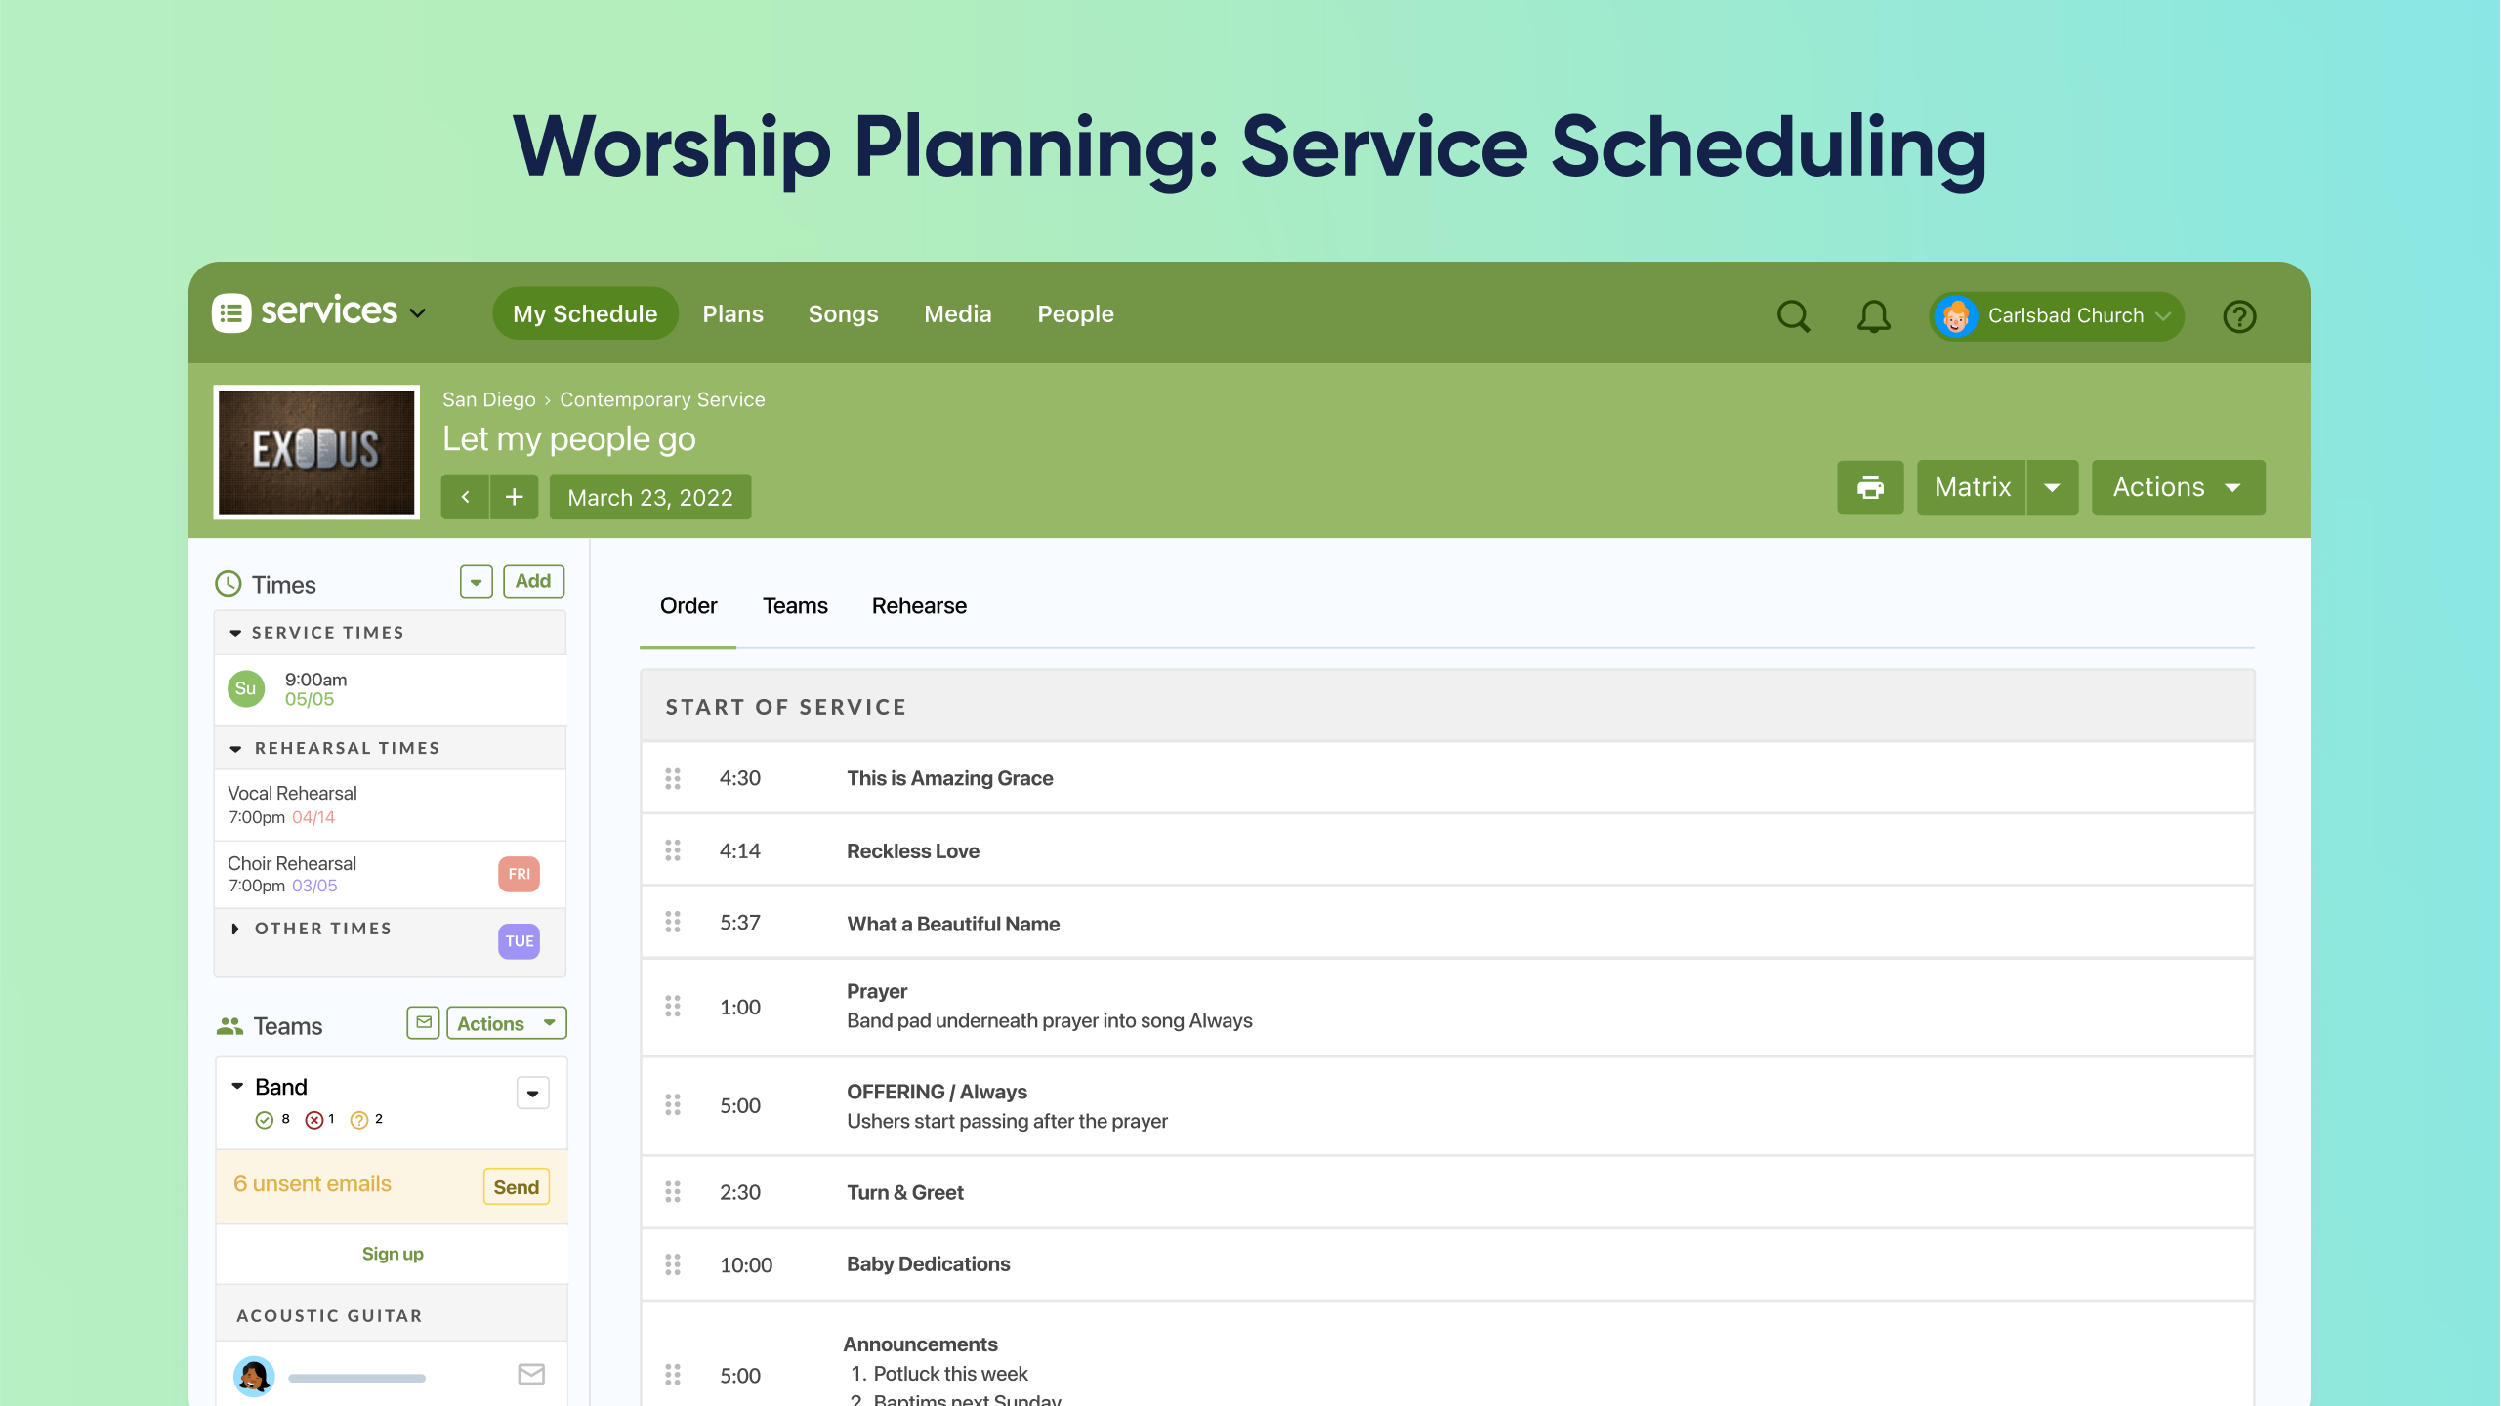Open the search icon in the top bar
The width and height of the screenshot is (2501, 1406).
1793,315
